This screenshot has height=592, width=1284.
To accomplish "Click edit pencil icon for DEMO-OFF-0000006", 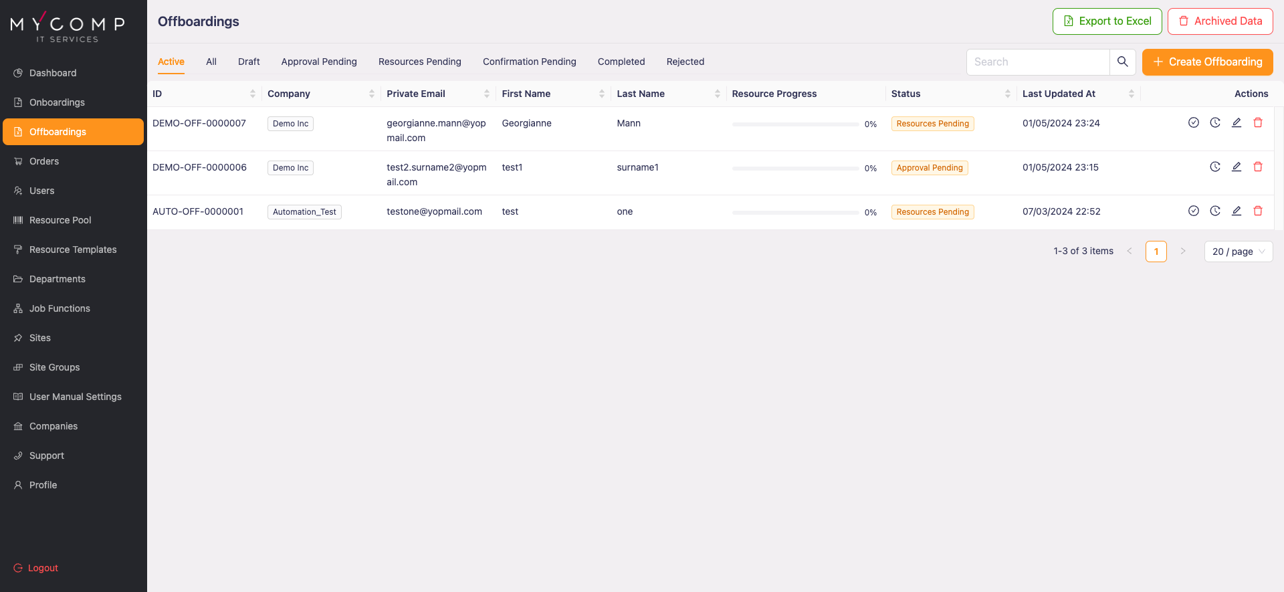I will (x=1236, y=167).
